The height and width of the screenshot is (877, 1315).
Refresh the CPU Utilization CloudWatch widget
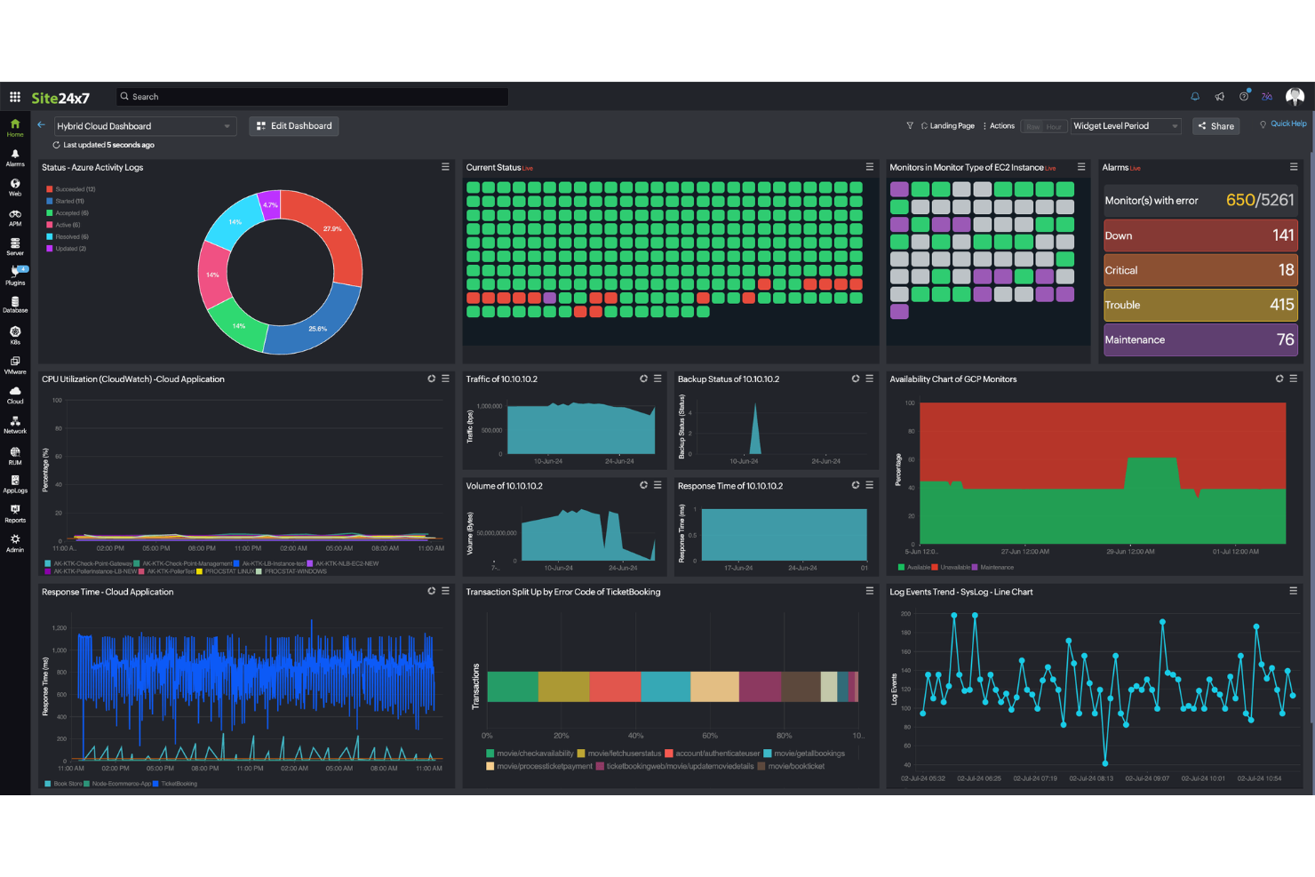pos(432,379)
